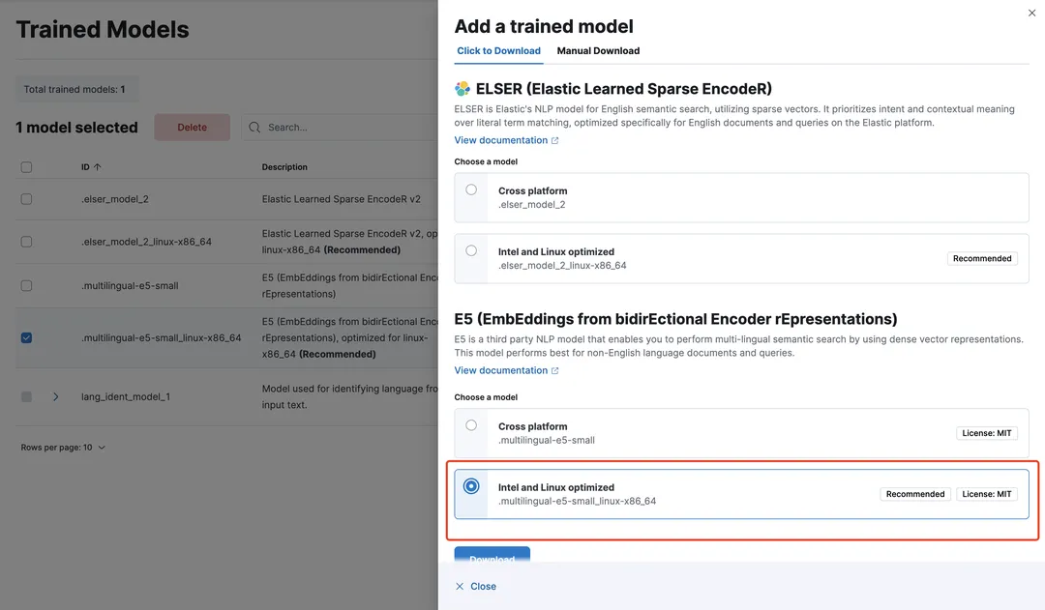The height and width of the screenshot is (610, 1045).
Task: Click the E5 documentation external link icon
Action: click(x=554, y=371)
